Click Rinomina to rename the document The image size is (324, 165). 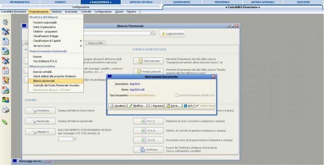[156, 106]
